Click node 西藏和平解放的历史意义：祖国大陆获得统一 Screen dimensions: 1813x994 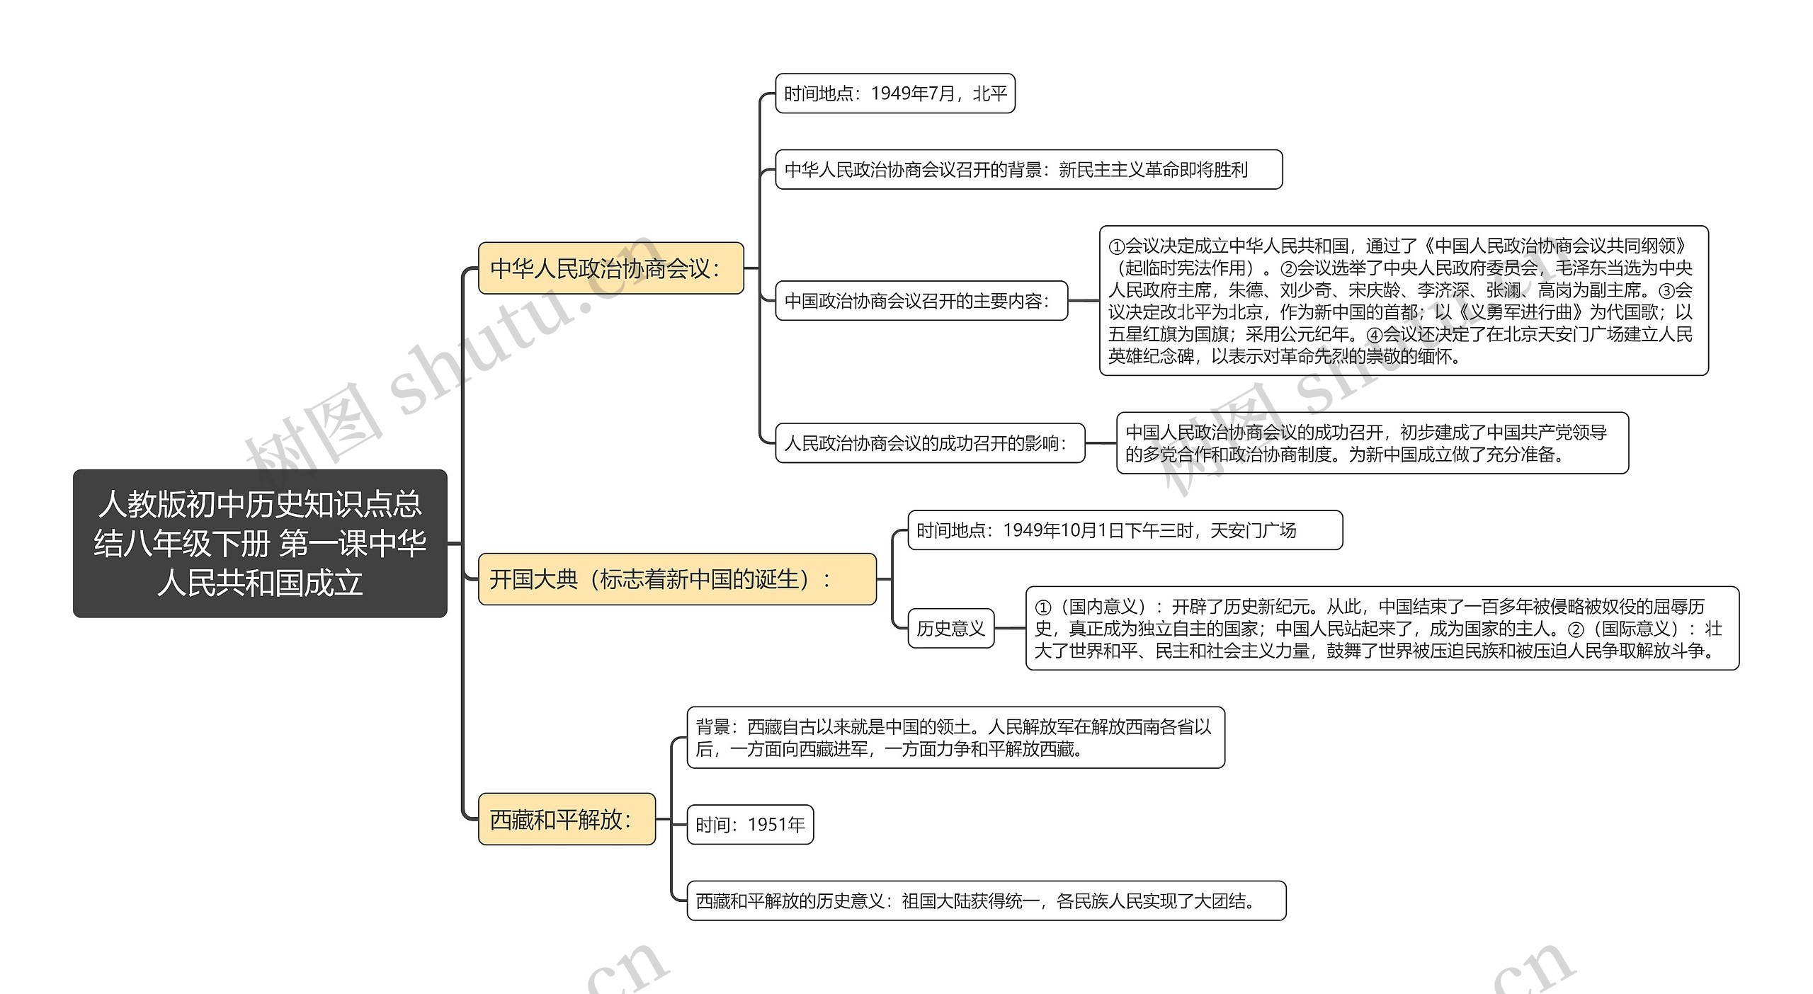(x=986, y=901)
